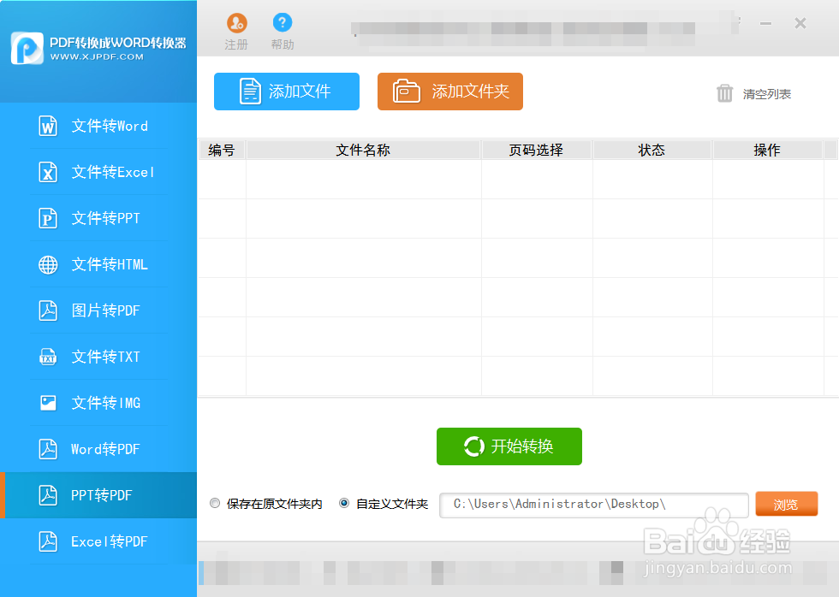This screenshot has width=839, height=597.
Task: Click the document icon on 添加文件 button
Action: 250,92
